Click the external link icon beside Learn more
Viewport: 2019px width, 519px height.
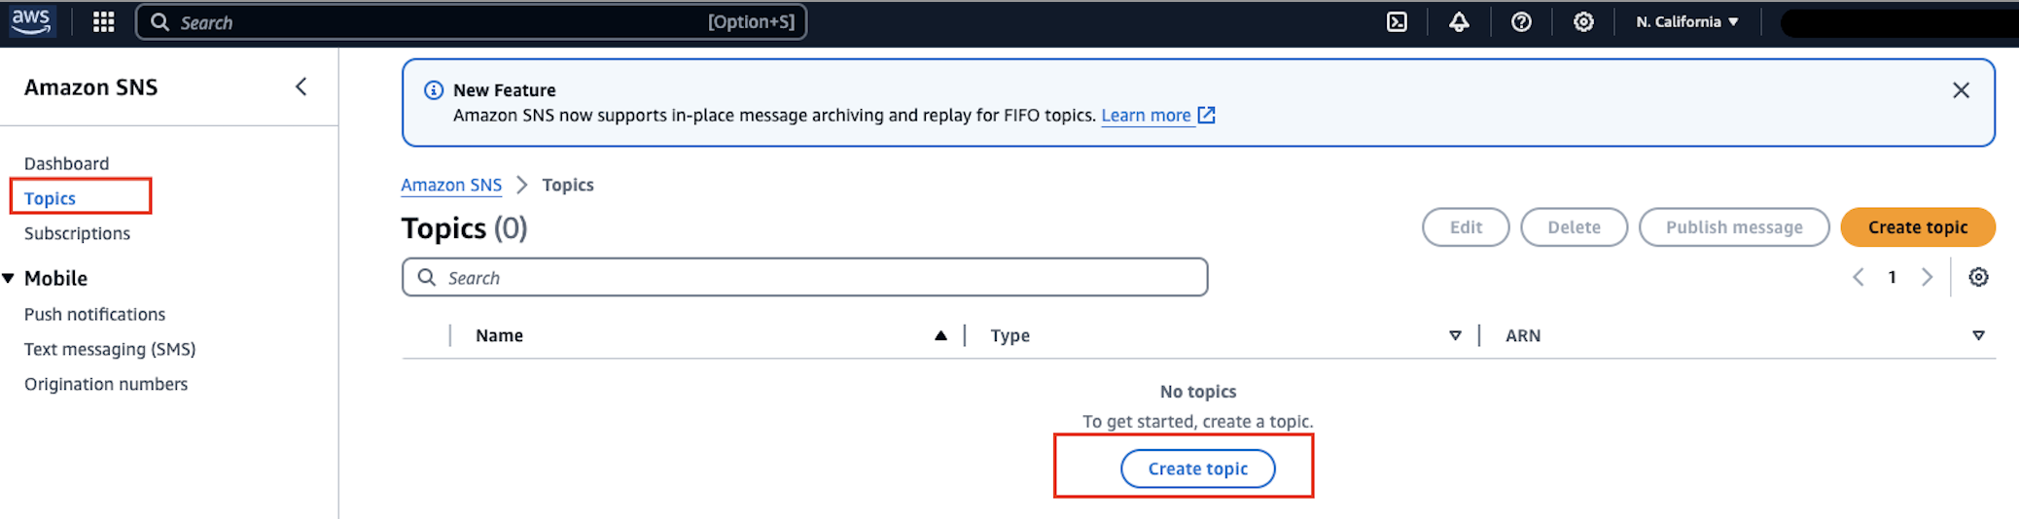[x=1207, y=115]
